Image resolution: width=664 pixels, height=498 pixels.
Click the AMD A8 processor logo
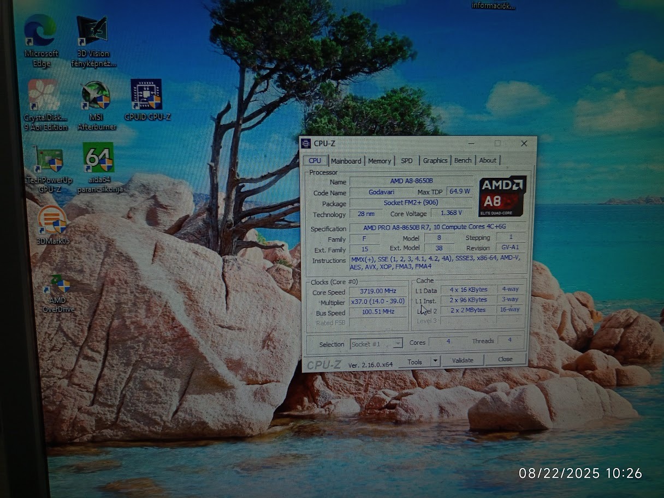(502, 196)
